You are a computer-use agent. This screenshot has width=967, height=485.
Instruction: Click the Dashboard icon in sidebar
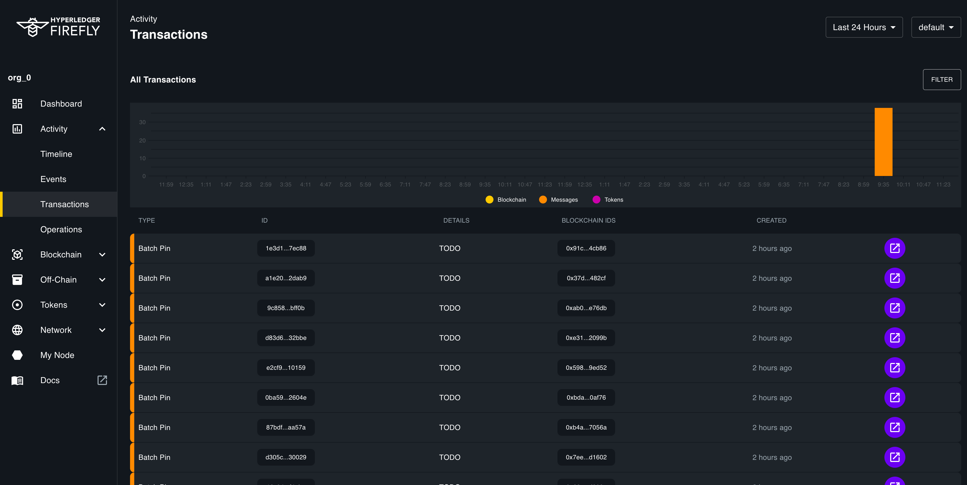[17, 103]
